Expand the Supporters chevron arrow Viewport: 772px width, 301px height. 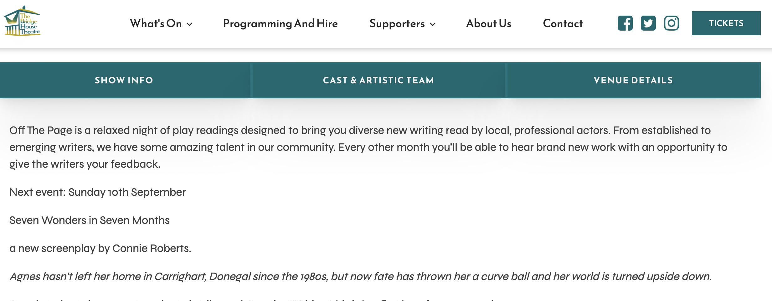coord(433,24)
